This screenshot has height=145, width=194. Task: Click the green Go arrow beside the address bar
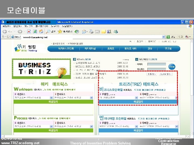click(x=168, y=37)
